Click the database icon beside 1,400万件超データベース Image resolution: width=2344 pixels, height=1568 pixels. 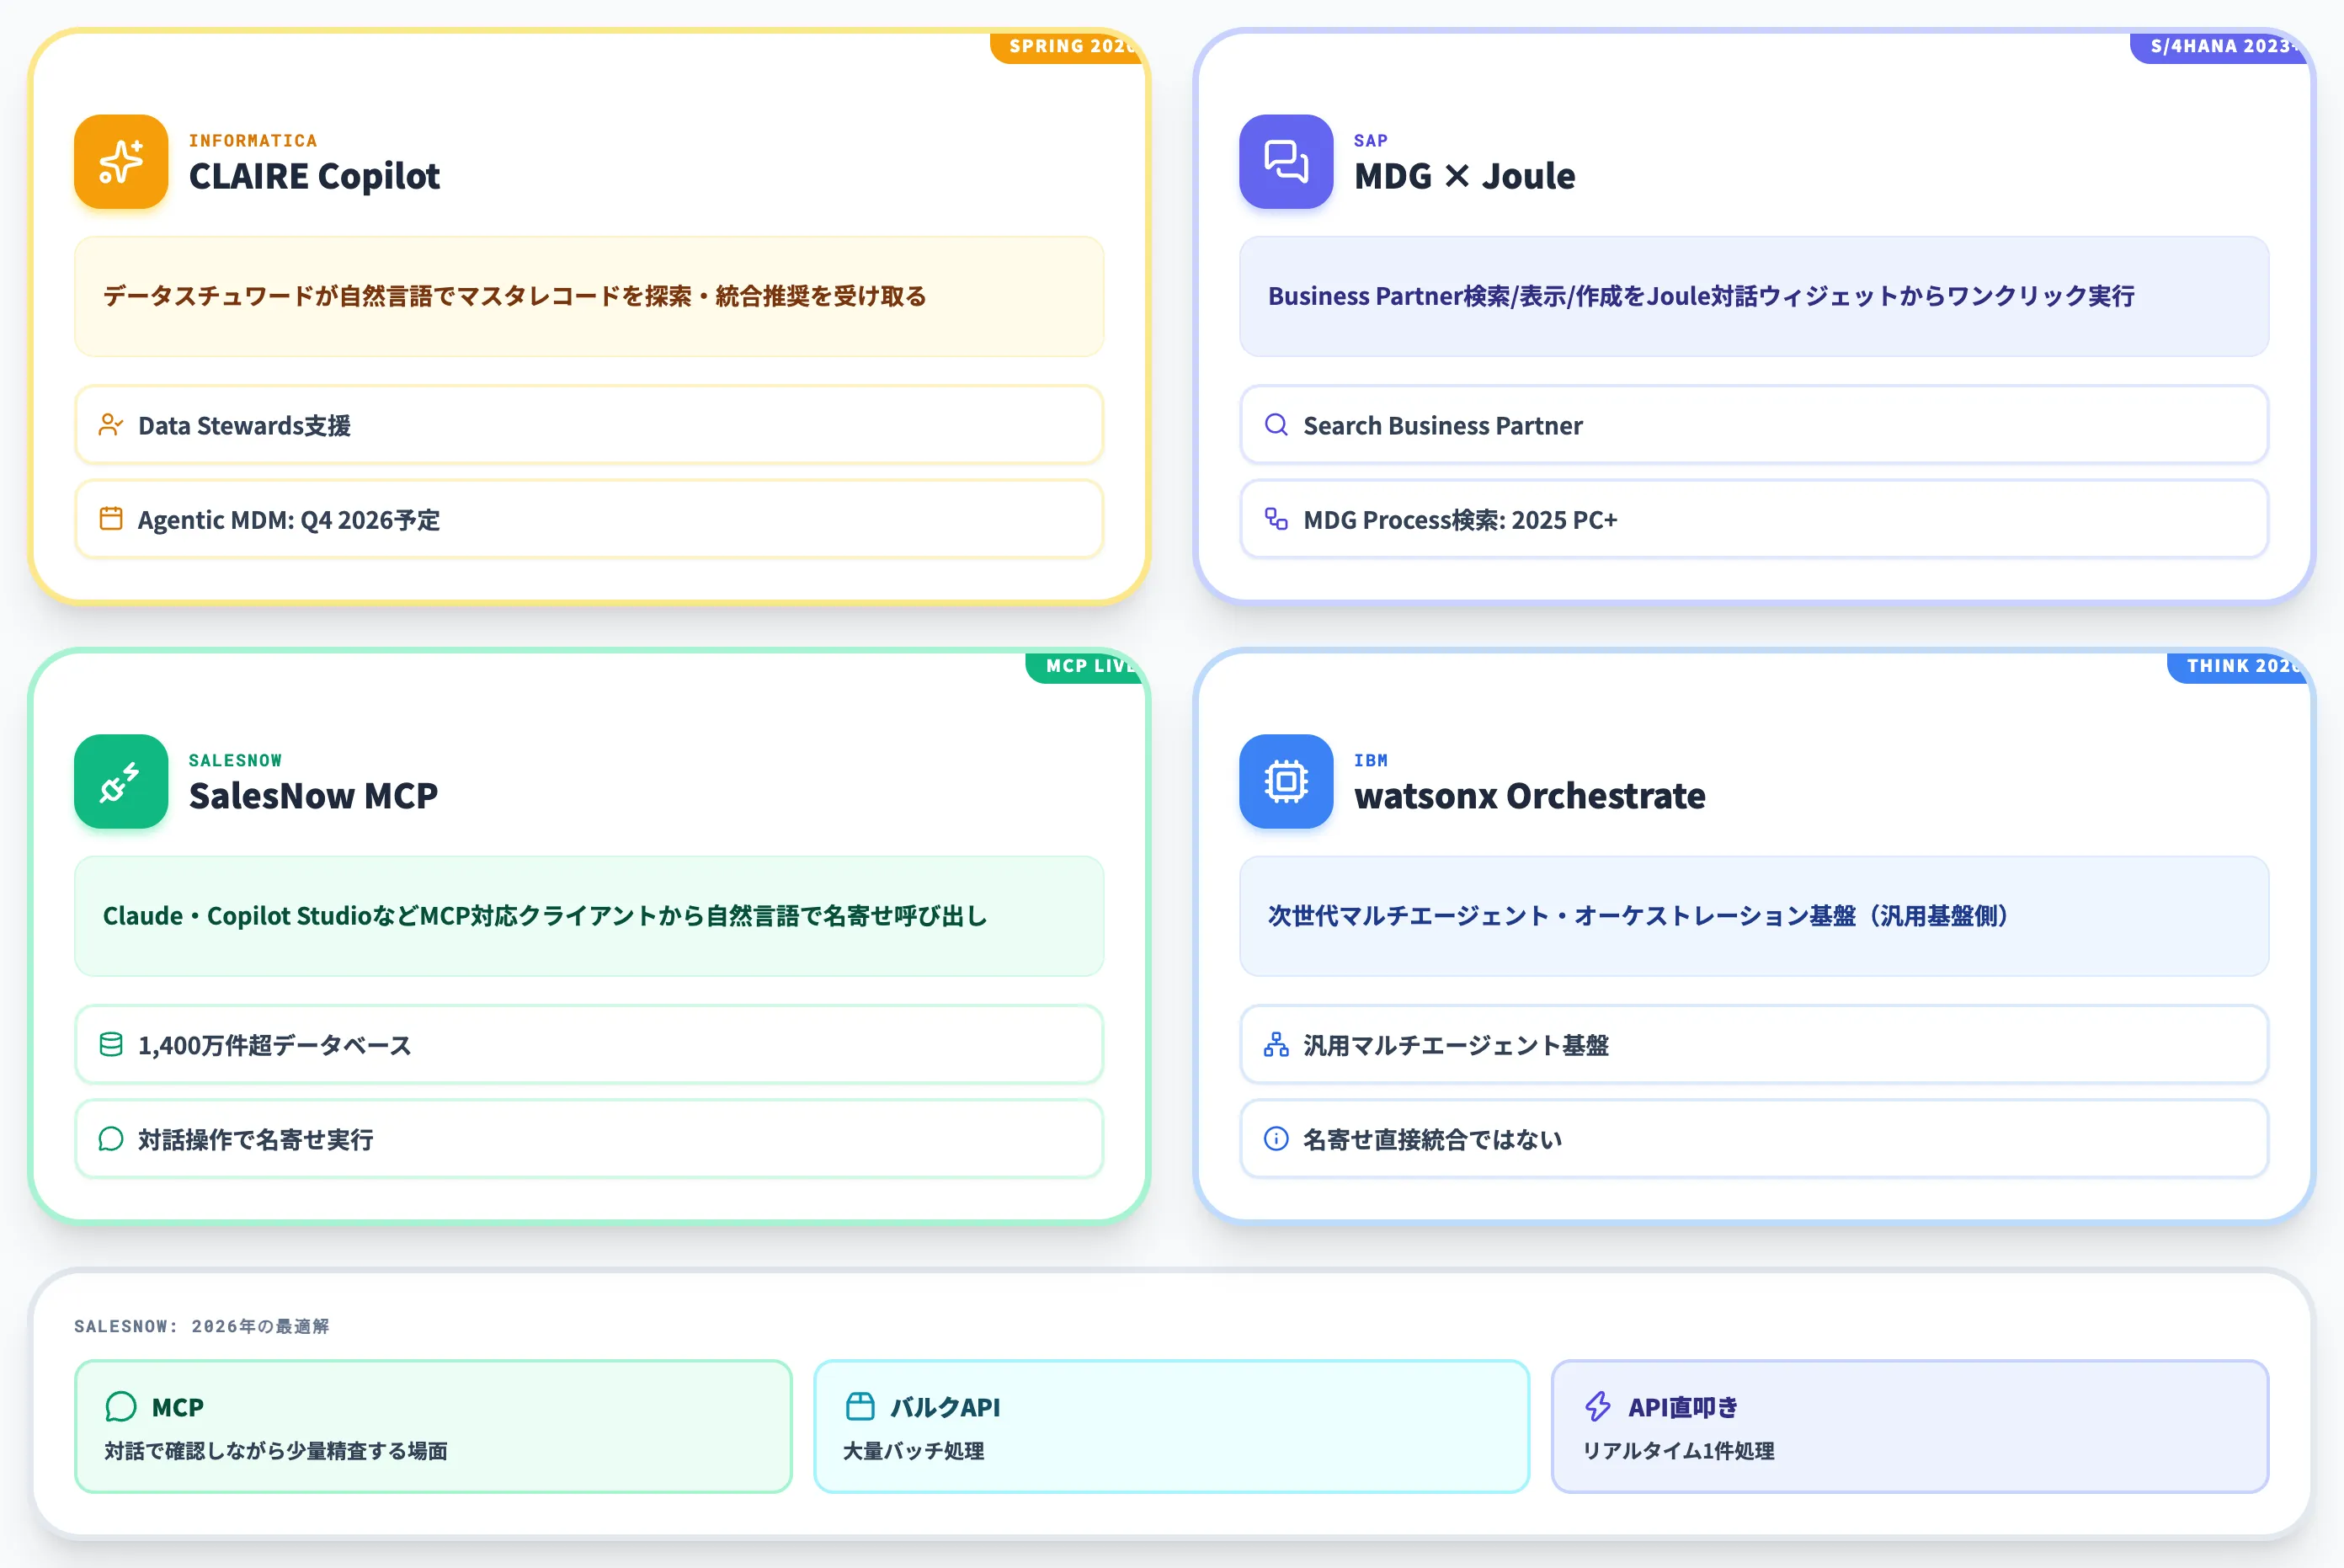(111, 1045)
